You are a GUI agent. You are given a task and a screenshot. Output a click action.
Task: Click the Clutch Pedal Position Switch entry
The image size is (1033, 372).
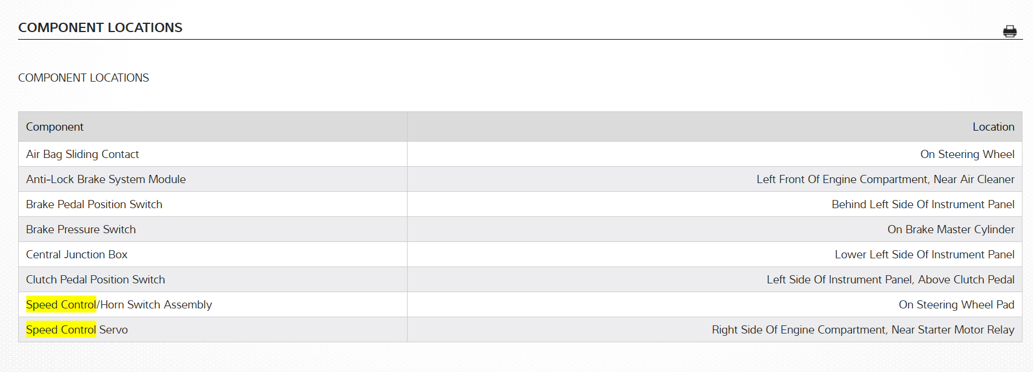(x=95, y=280)
